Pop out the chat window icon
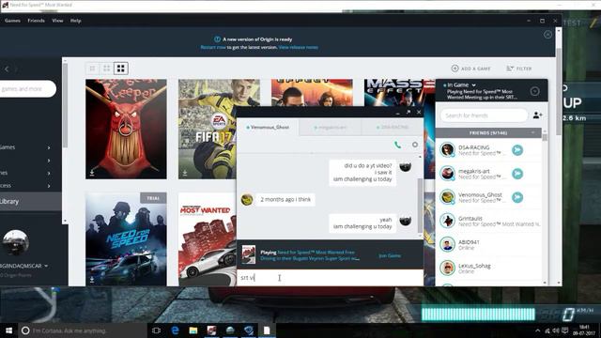 (408, 112)
